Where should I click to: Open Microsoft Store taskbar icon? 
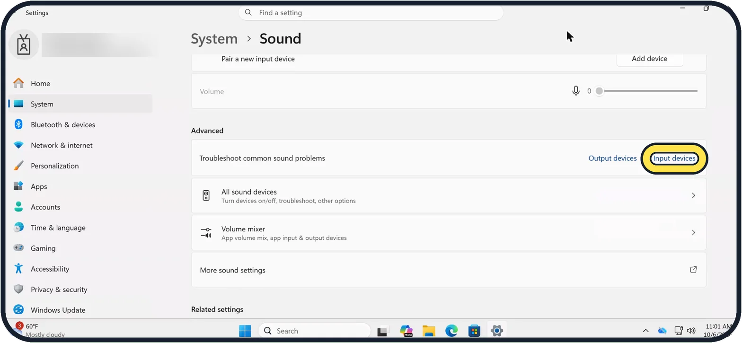click(474, 331)
